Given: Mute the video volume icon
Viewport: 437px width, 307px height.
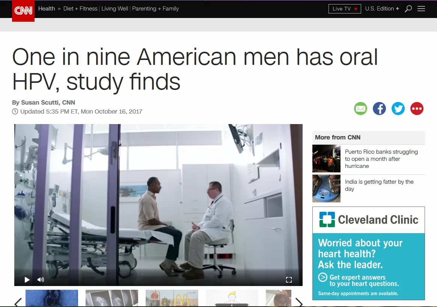Looking at the screenshot, I should click(41, 280).
